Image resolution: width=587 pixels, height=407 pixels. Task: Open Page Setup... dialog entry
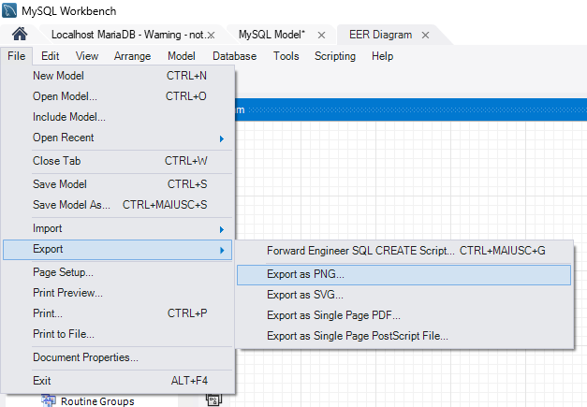click(x=118, y=272)
